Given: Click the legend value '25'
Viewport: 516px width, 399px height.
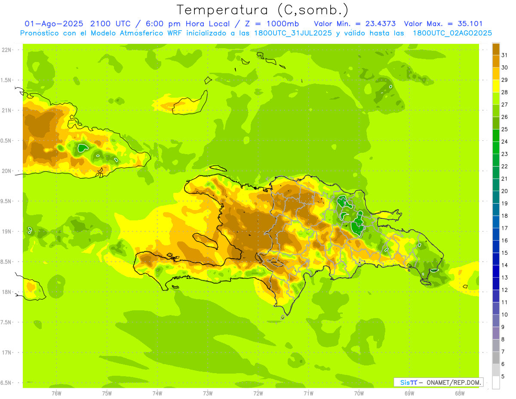Looking at the screenshot, I should coord(505,130).
